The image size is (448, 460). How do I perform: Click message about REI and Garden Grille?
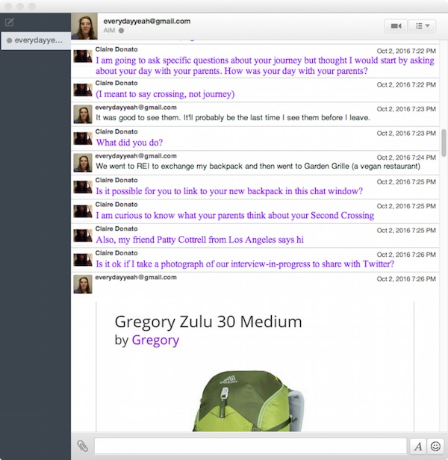(x=258, y=166)
